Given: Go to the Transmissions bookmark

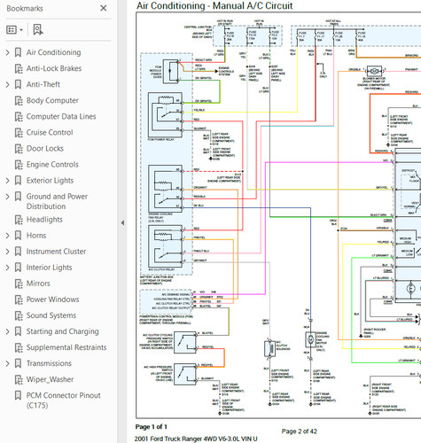Looking at the screenshot, I should click(x=49, y=363).
